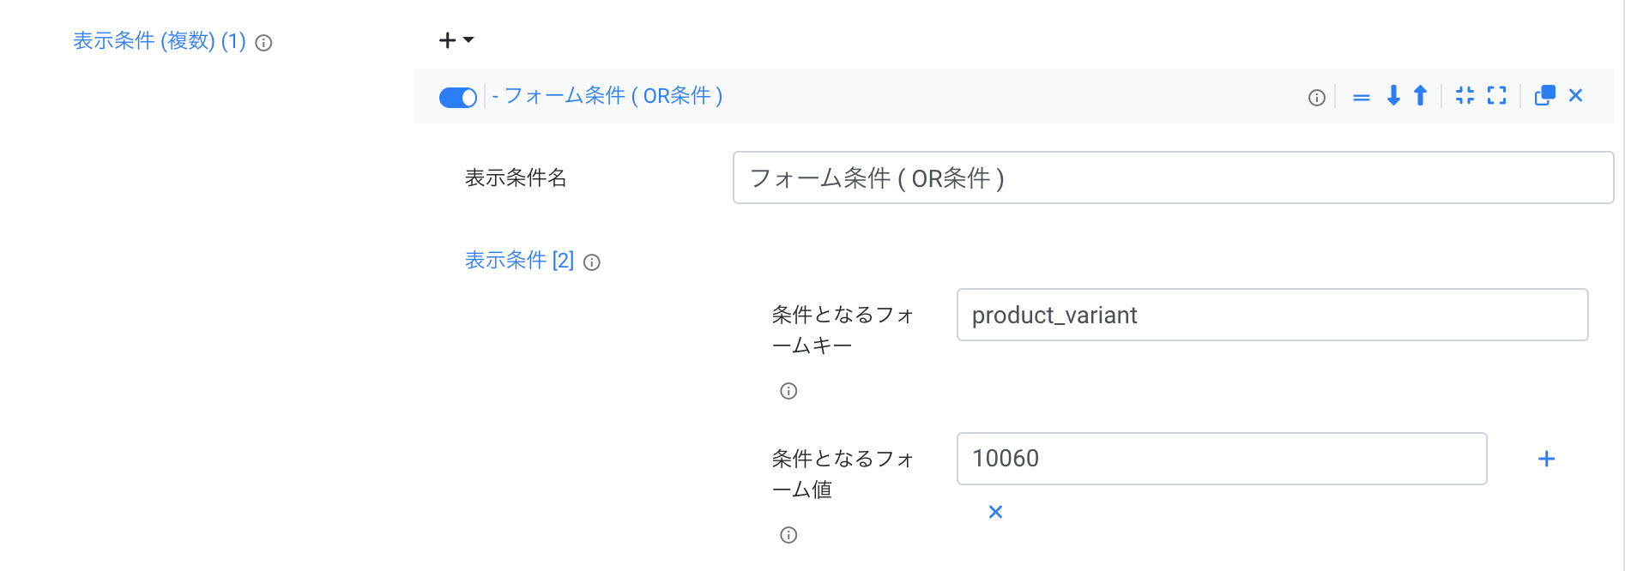Viewport: 1625px width, 571px height.
Task: Open info tooltip next to 表示条件 [2]
Action: (x=592, y=262)
